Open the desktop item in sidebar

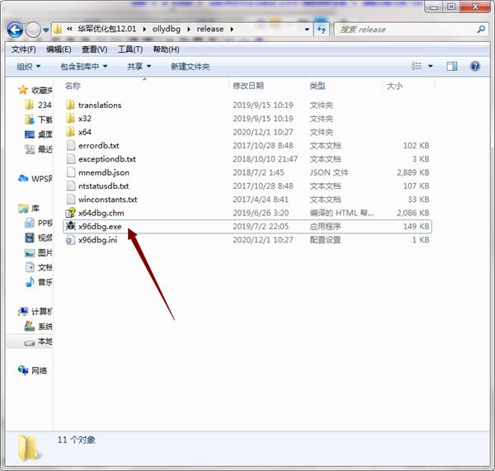[38, 134]
